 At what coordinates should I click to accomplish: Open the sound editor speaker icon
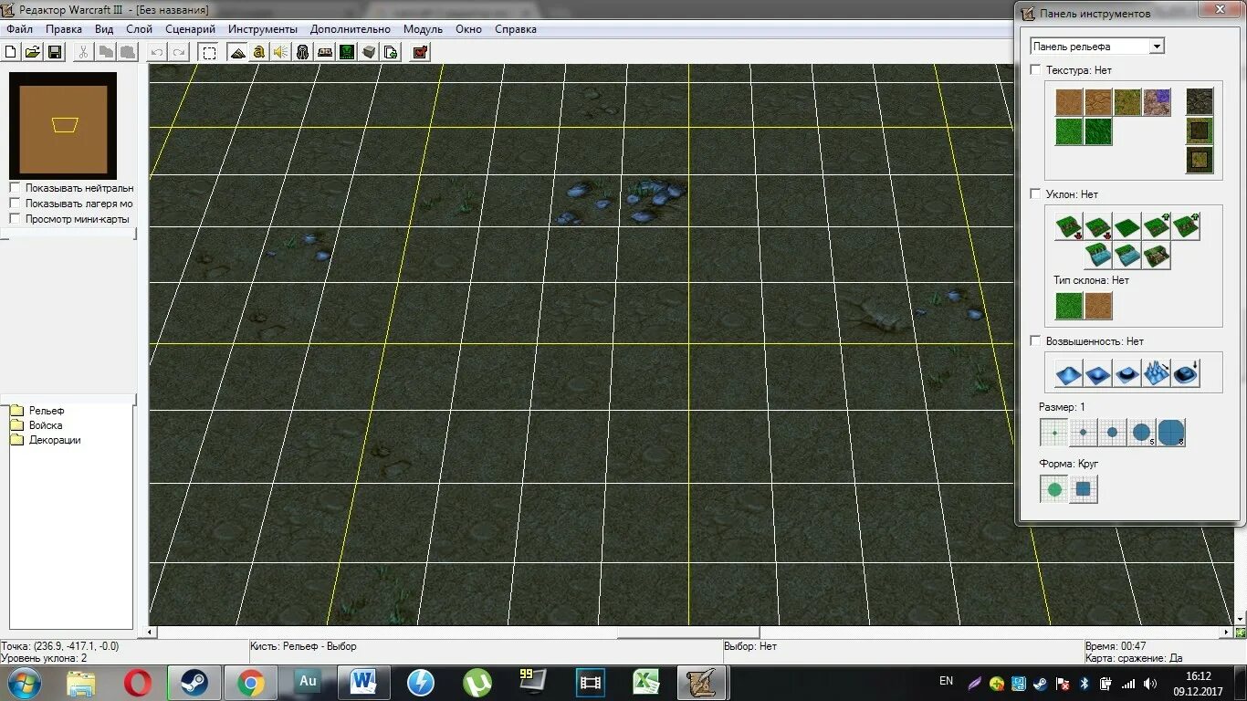(x=281, y=52)
